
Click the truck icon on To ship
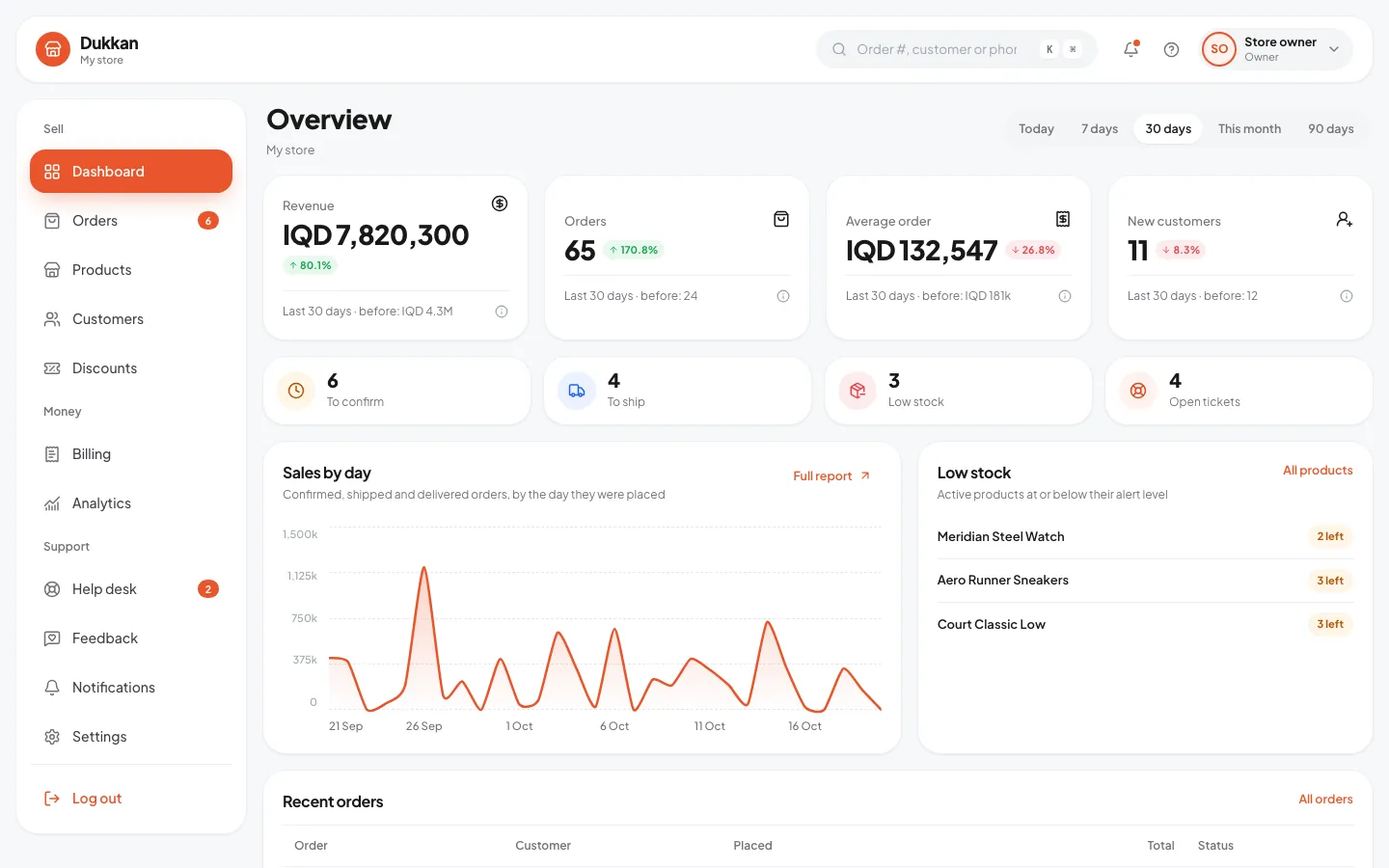pyautogui.click(x=577, y=391)
